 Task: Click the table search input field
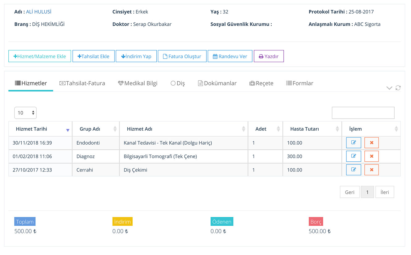click(363, 113)
